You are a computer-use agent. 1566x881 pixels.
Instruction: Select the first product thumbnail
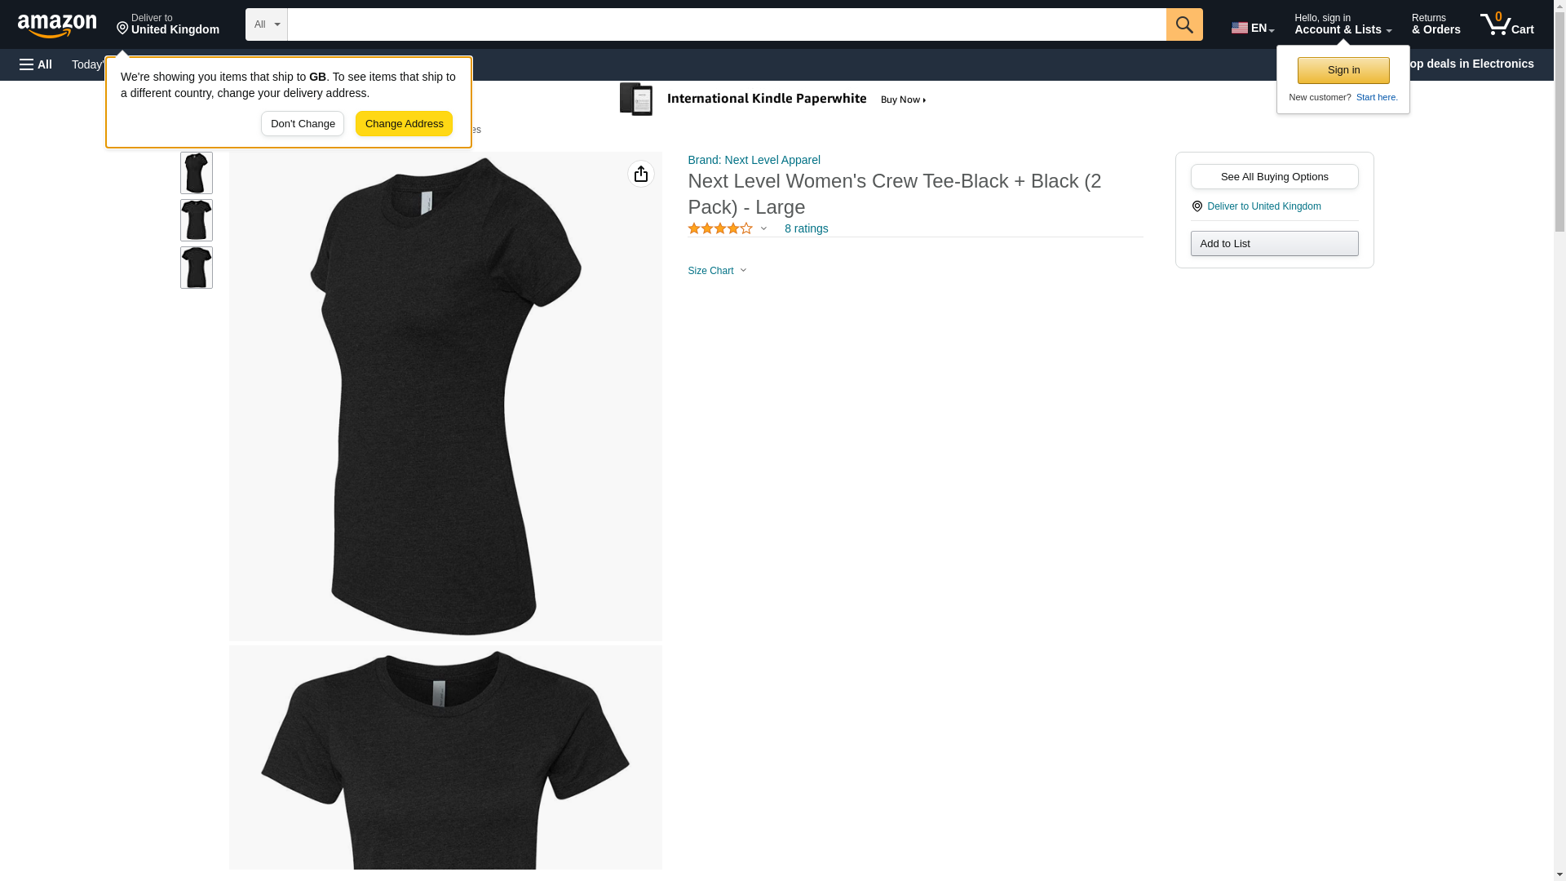[x=197, y=173]
